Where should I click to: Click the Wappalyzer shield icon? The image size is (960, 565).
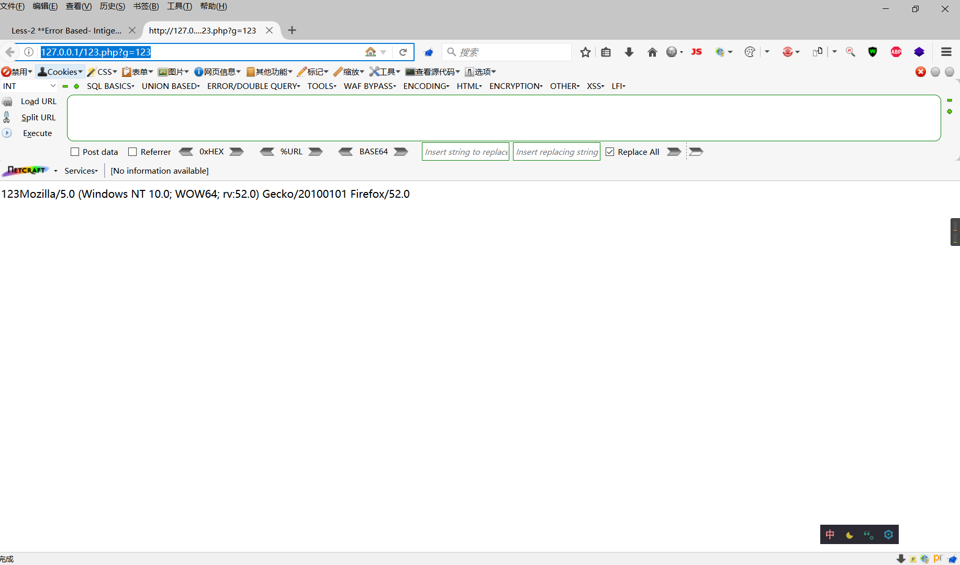[873, 52]
